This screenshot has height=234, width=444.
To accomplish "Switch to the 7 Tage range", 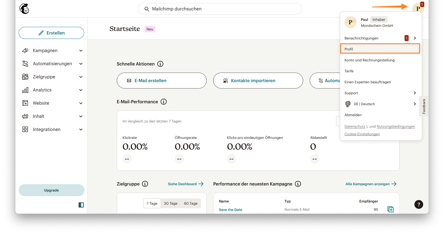I will pyautogui.click(x=152, y=203).
